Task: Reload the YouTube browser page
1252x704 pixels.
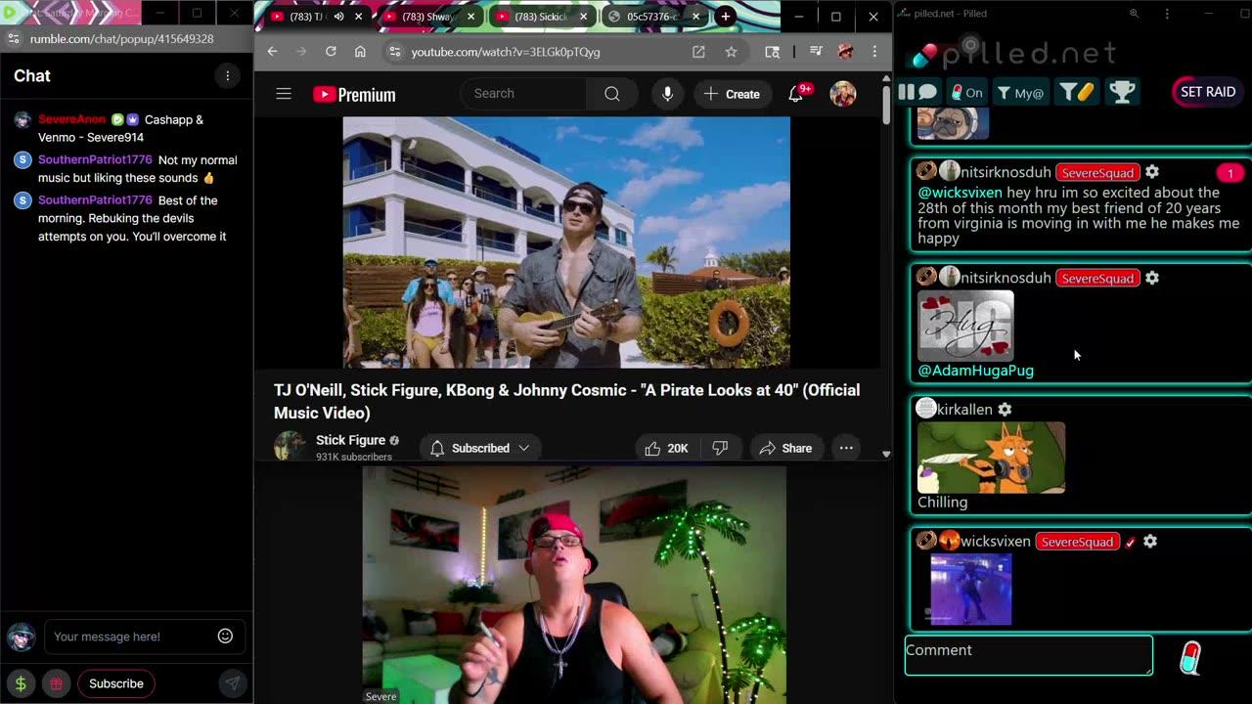Action: tap(331, 52)
